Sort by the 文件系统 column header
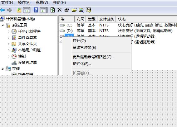 (x=106, y=19)
